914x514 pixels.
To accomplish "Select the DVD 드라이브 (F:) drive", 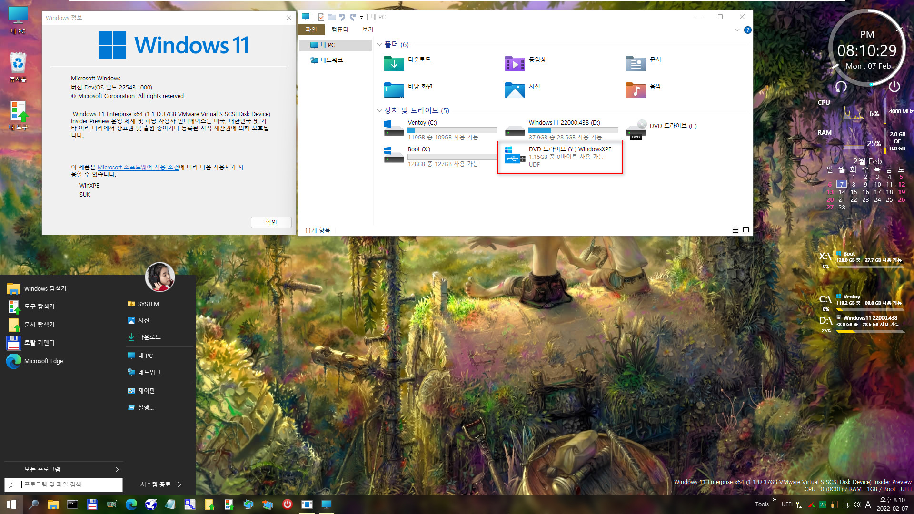I will (661, 129).
